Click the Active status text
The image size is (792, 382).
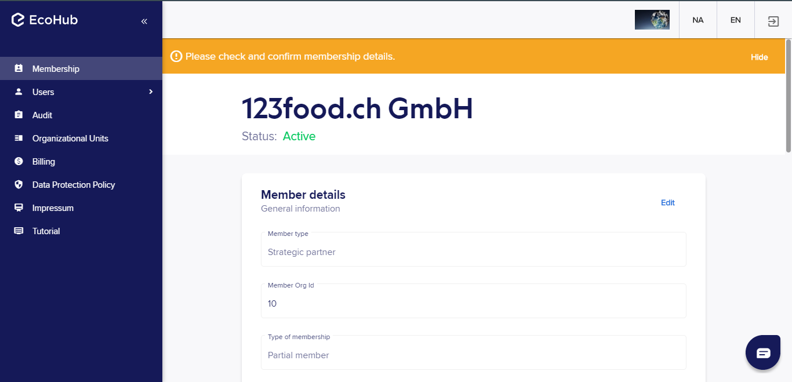tap(299, 136)
